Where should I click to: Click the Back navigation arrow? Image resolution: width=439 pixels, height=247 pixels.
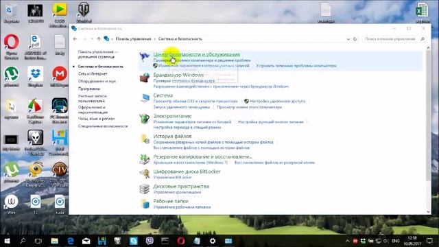[75, 39]
